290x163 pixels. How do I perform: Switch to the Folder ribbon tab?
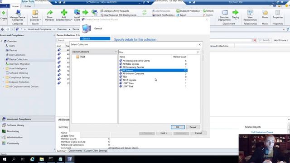[x=28, y=6]
